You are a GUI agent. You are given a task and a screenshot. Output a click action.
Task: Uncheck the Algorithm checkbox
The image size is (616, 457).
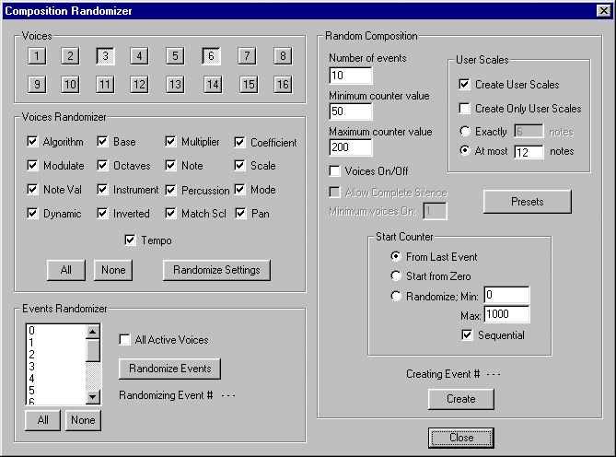pyautogui.click(x=34, y=142)
